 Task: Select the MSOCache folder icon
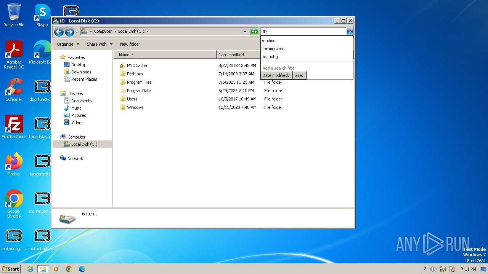click(122, 65)
